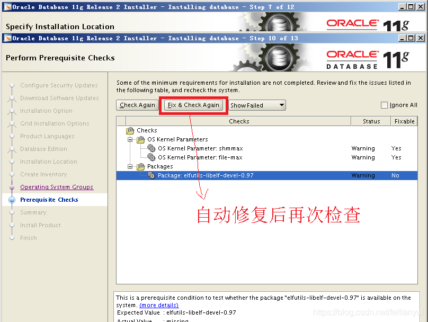Close the Step 7 background installer window

(x=421, y=7)
